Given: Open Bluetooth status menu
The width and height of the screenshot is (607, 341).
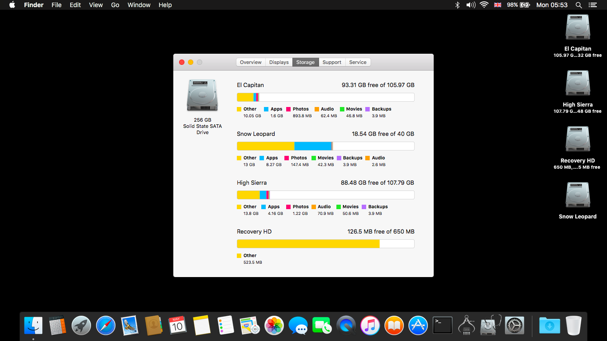Looking at the screenshot, I should pos(457,5).
